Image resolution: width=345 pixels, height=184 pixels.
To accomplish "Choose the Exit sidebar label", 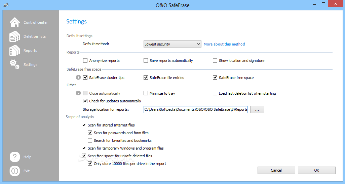I will (x=27, y=171).
